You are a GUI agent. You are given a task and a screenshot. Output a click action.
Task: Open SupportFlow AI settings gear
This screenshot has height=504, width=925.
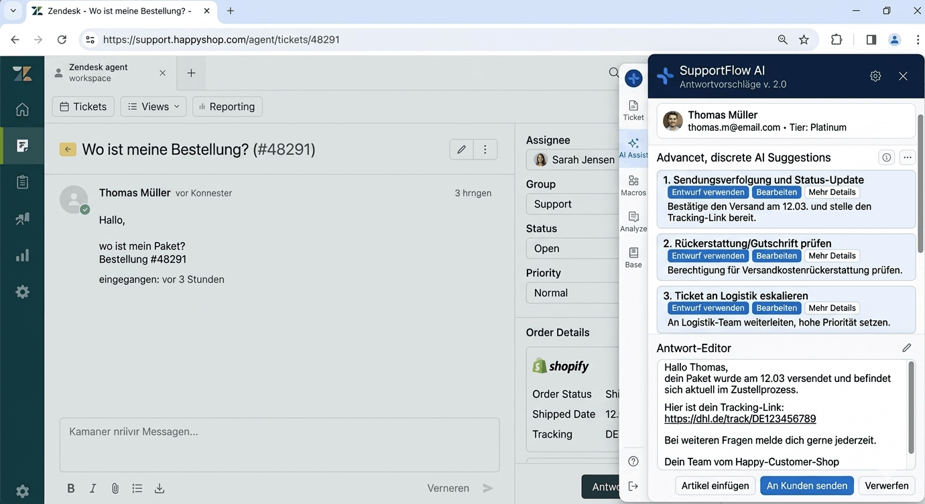click(x=875, y=76)
